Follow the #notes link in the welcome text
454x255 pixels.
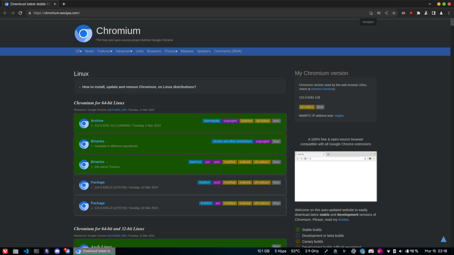(x=343, y=219)
